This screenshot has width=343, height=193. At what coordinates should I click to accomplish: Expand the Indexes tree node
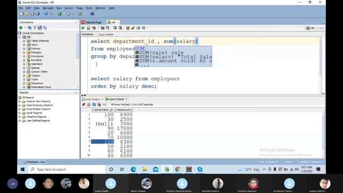[24, 49]
